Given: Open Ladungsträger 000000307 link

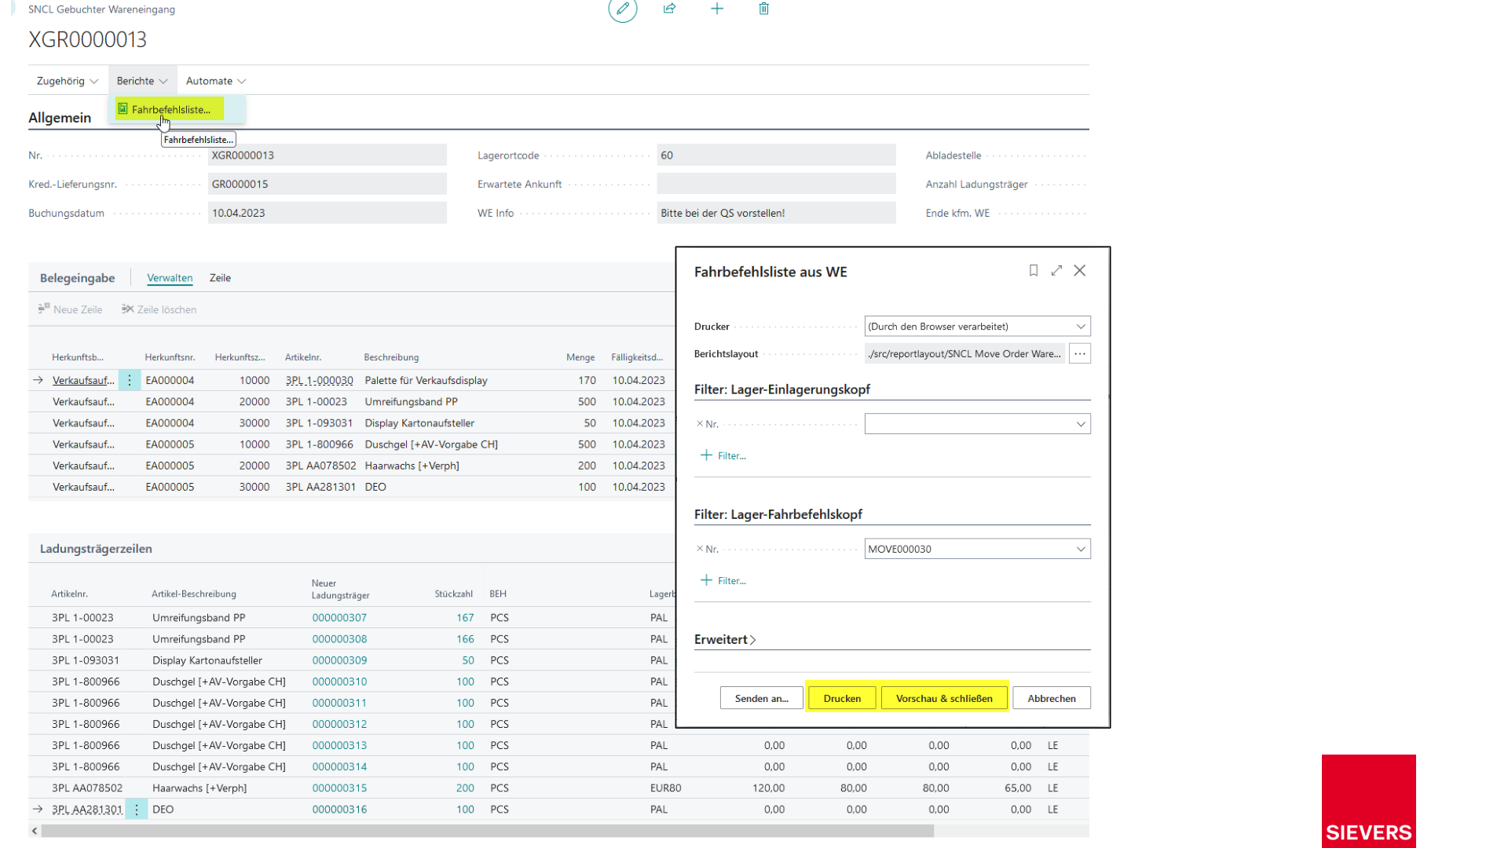Looking at the screenshot, I should [x=339, y=618].
